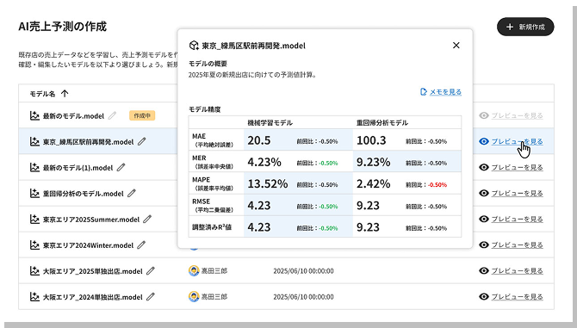Click chart icon of 最新のモデル(1).model

pyautogui.click(x=34, y=167)
